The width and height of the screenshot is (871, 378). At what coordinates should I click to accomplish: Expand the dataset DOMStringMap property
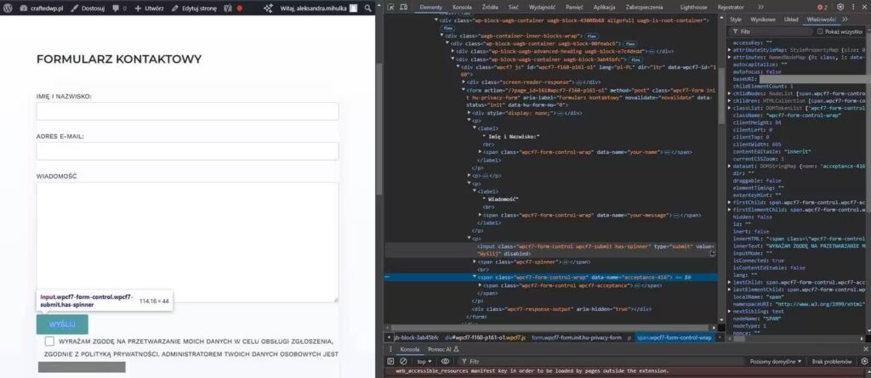pyautogui.click(x=729, y=166)
